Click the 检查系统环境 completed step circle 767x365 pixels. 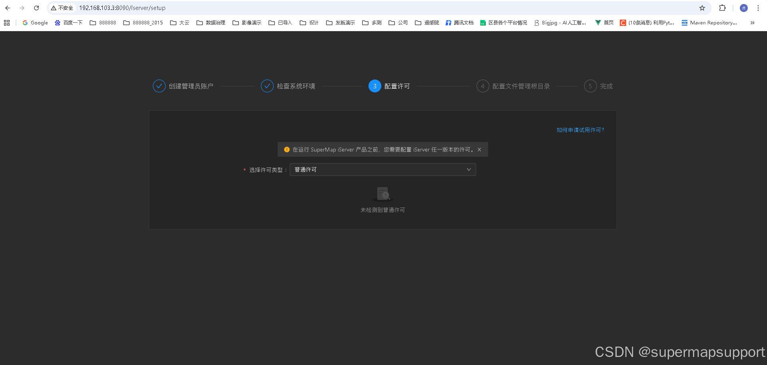(x=267, y=86)
